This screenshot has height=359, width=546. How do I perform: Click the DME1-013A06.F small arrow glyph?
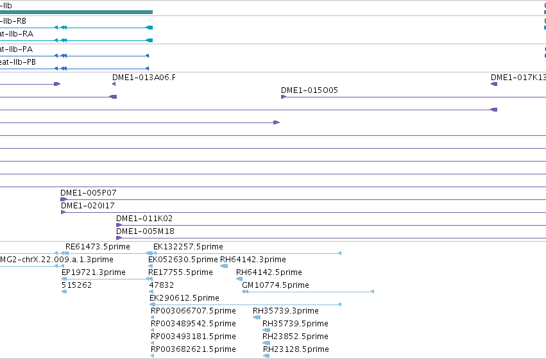click(114, 84)
